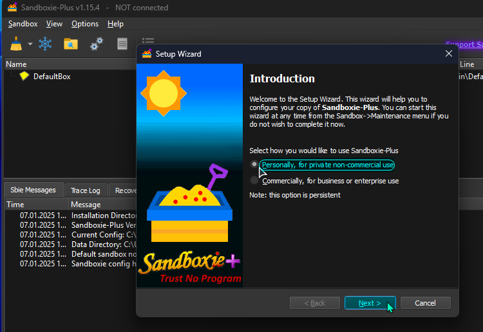Click the yellow DefaultBox sandbox icon
This screenshot has height=332, width=483.
[x=24, y=76]
